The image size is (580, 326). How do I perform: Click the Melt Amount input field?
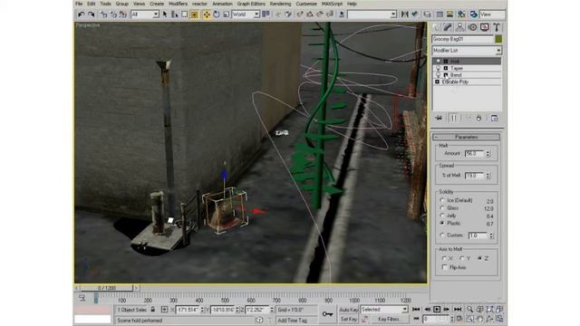click(474, 153)
